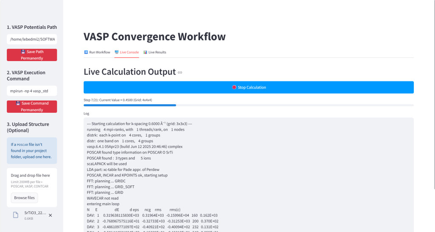Click log line 'POSCAR found type information'

point(130,152)
